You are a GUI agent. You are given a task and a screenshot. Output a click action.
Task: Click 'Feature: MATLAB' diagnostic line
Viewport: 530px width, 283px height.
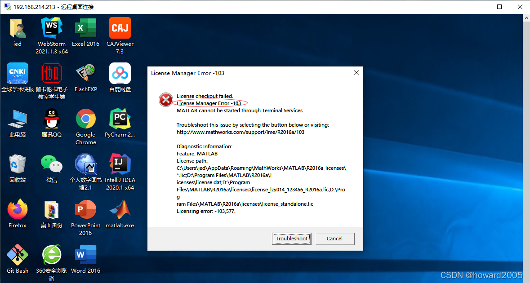click(197, 154)
